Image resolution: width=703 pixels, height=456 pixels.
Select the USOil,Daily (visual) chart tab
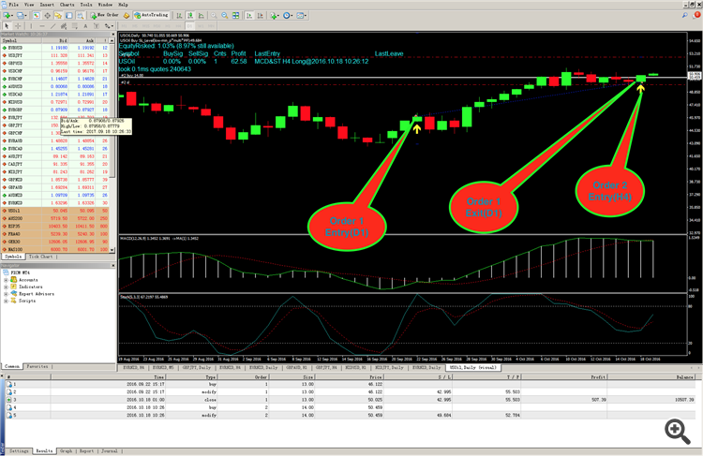(x=473, y=367)
